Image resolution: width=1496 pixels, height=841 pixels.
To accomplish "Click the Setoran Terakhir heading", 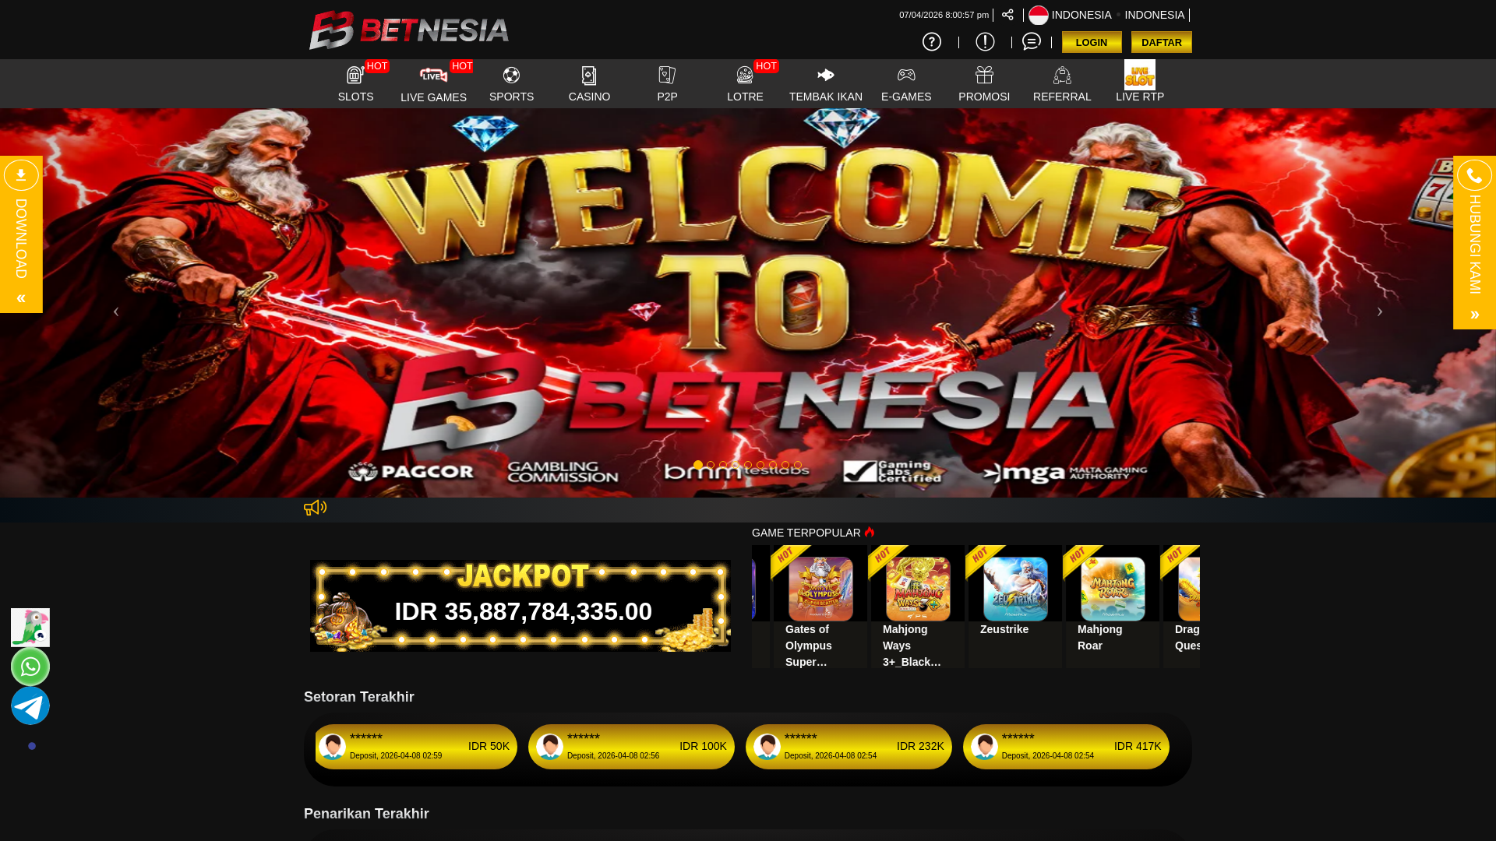I will (x=358, y=697).
